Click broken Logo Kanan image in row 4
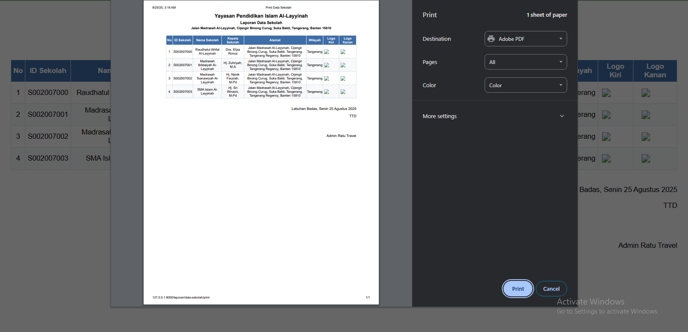 click(646, 158)
